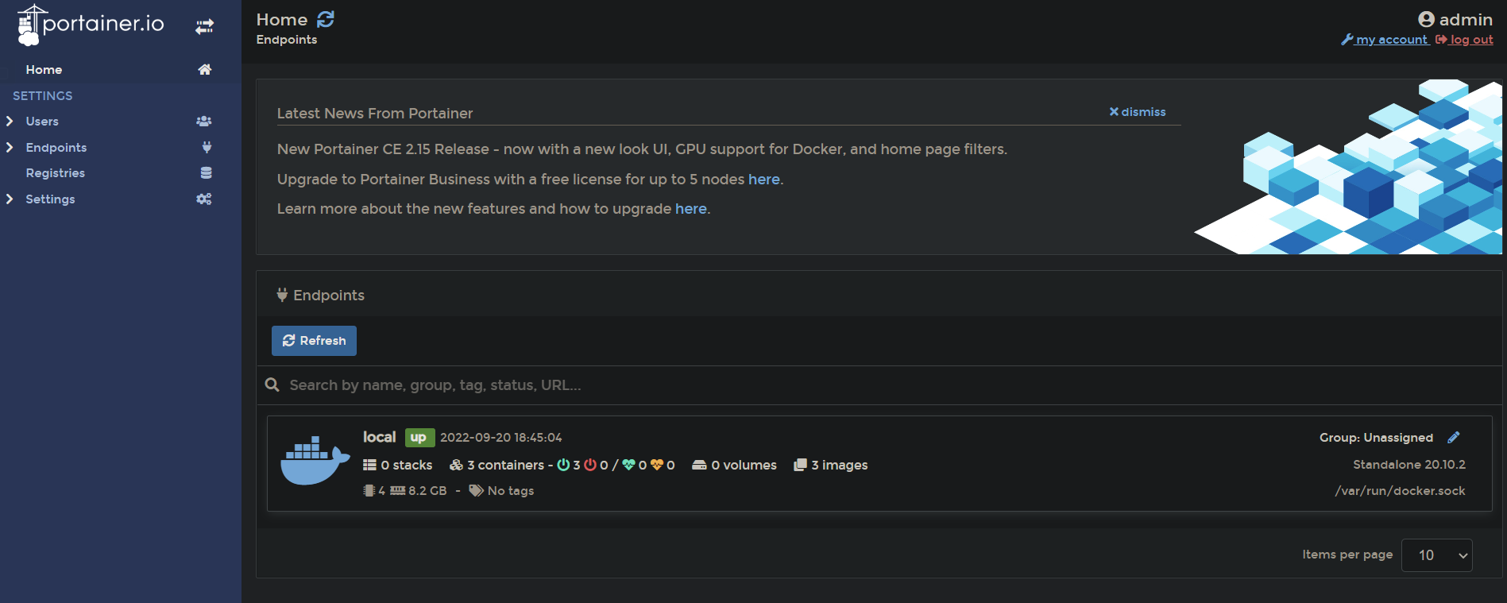
Task: Expand the Settings sidebar chevron
Action: (10, 199)
